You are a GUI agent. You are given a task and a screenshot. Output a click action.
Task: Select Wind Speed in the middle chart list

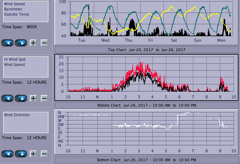pyautogui.click(x=14, y=65)
